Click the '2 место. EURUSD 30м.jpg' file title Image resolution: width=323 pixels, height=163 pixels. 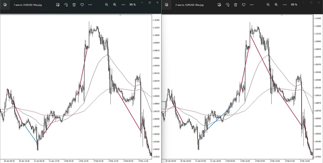pos(189,5)
